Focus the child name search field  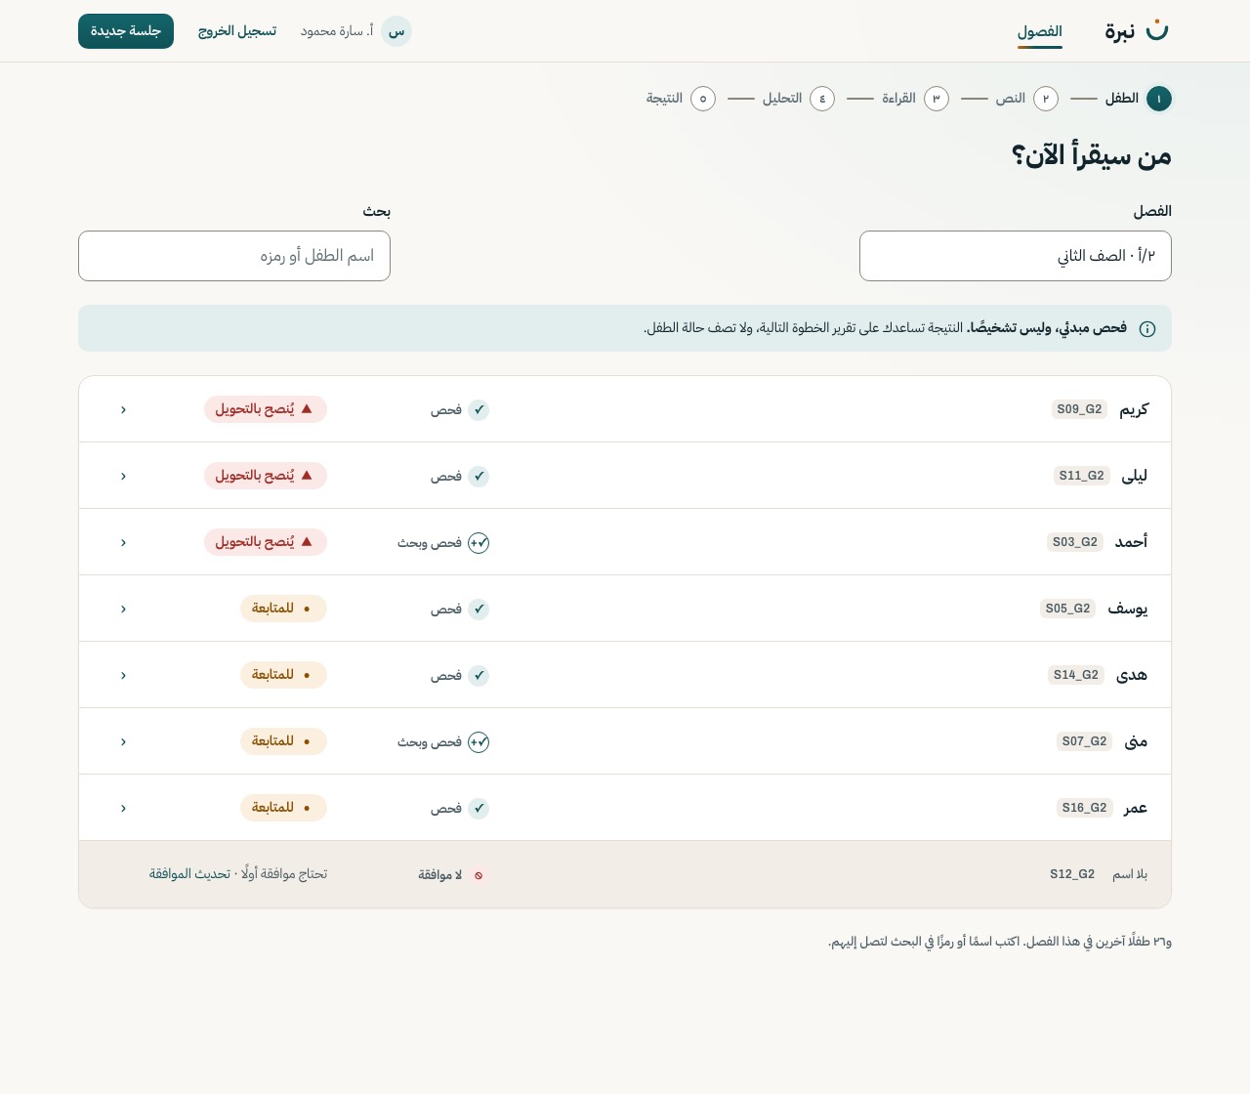point(234,256)
